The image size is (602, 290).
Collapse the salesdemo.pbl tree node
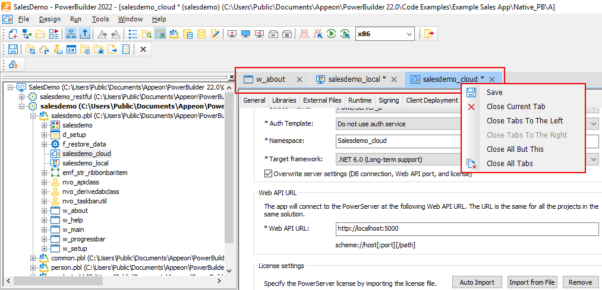(34, 116)
